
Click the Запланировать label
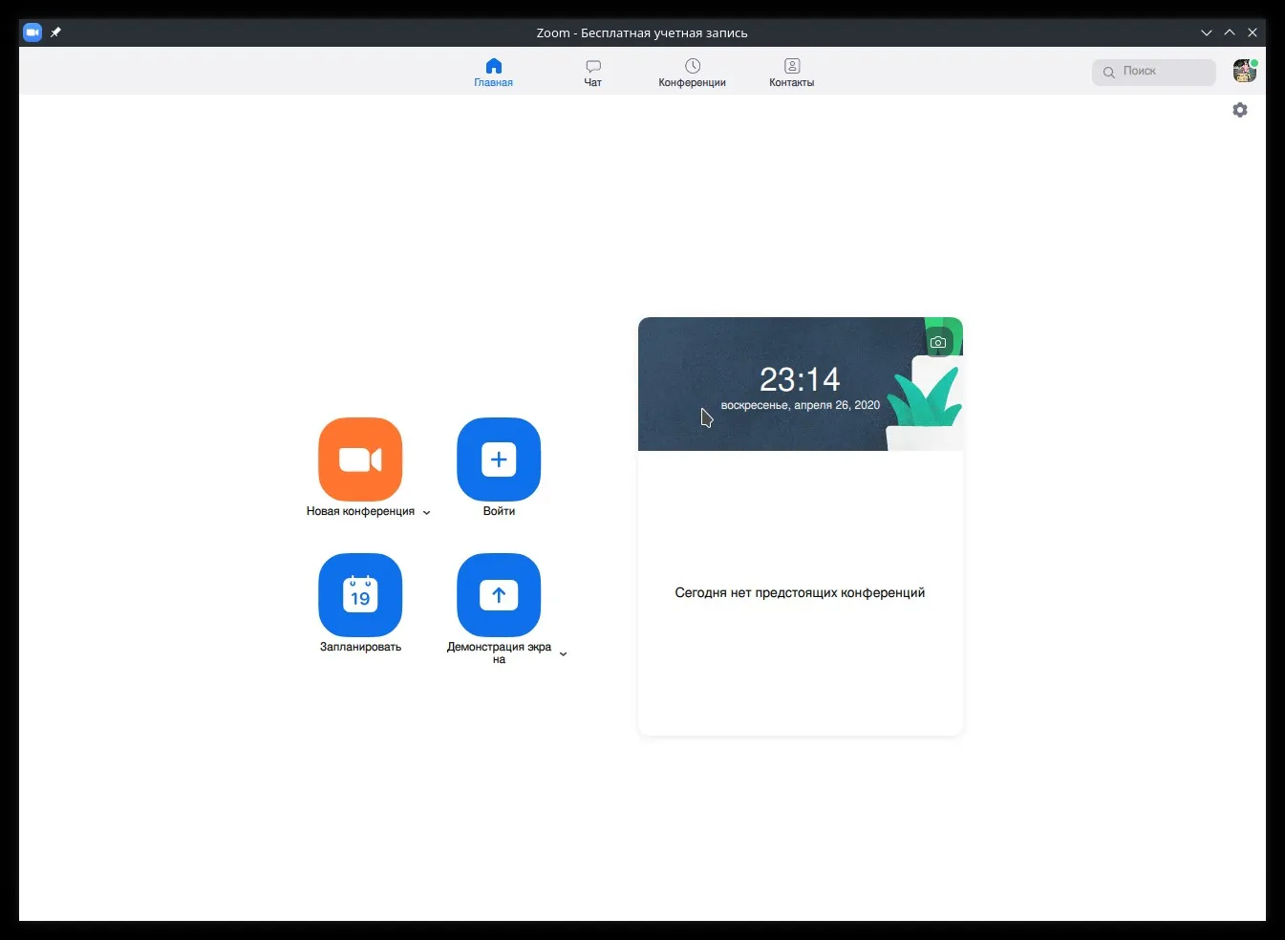(360, 648)
